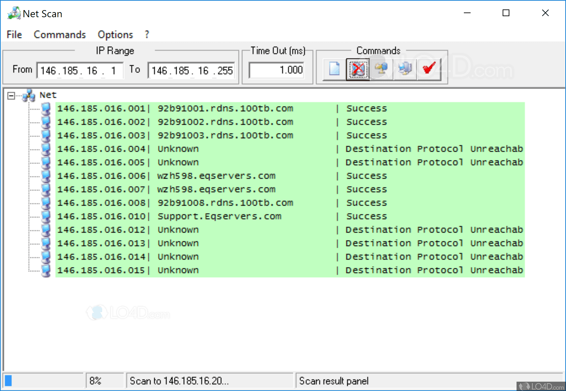Click computer icon for 146.185.016.002
The height and width of the screenshot is (391, 566).
coord(46,122)
